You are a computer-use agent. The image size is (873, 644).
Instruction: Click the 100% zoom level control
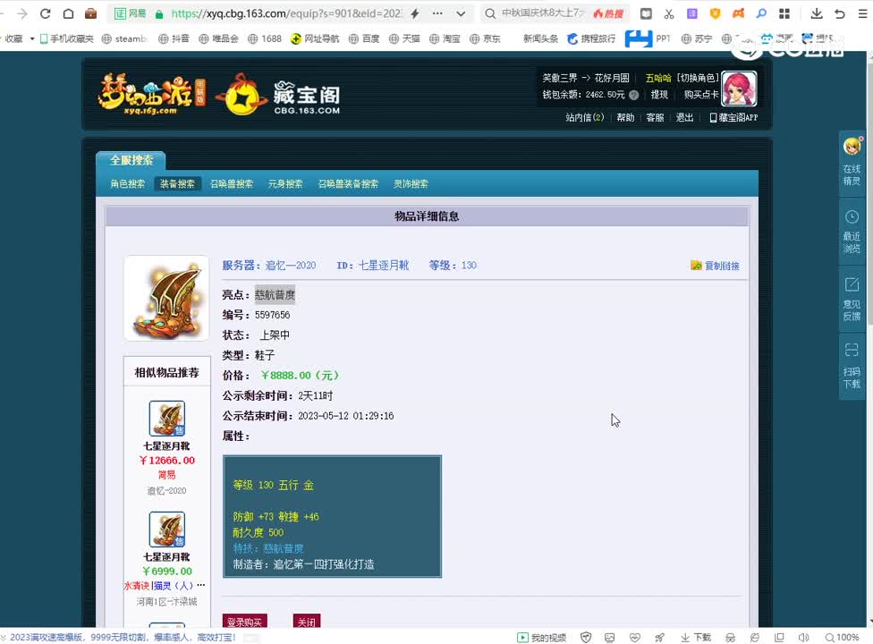842,638
